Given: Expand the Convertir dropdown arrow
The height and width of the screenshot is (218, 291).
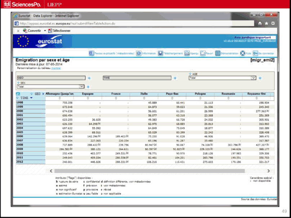Looking at the screenshot, I should 45,31.
